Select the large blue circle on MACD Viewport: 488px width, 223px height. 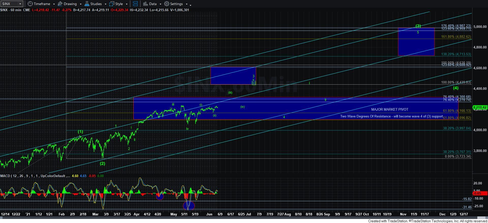coord(189,205)
